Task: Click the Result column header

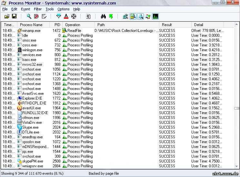Action: (x=175, y=25)
